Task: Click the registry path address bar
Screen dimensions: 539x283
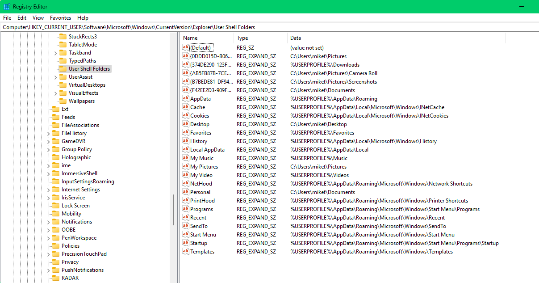Action: (134, 27)
